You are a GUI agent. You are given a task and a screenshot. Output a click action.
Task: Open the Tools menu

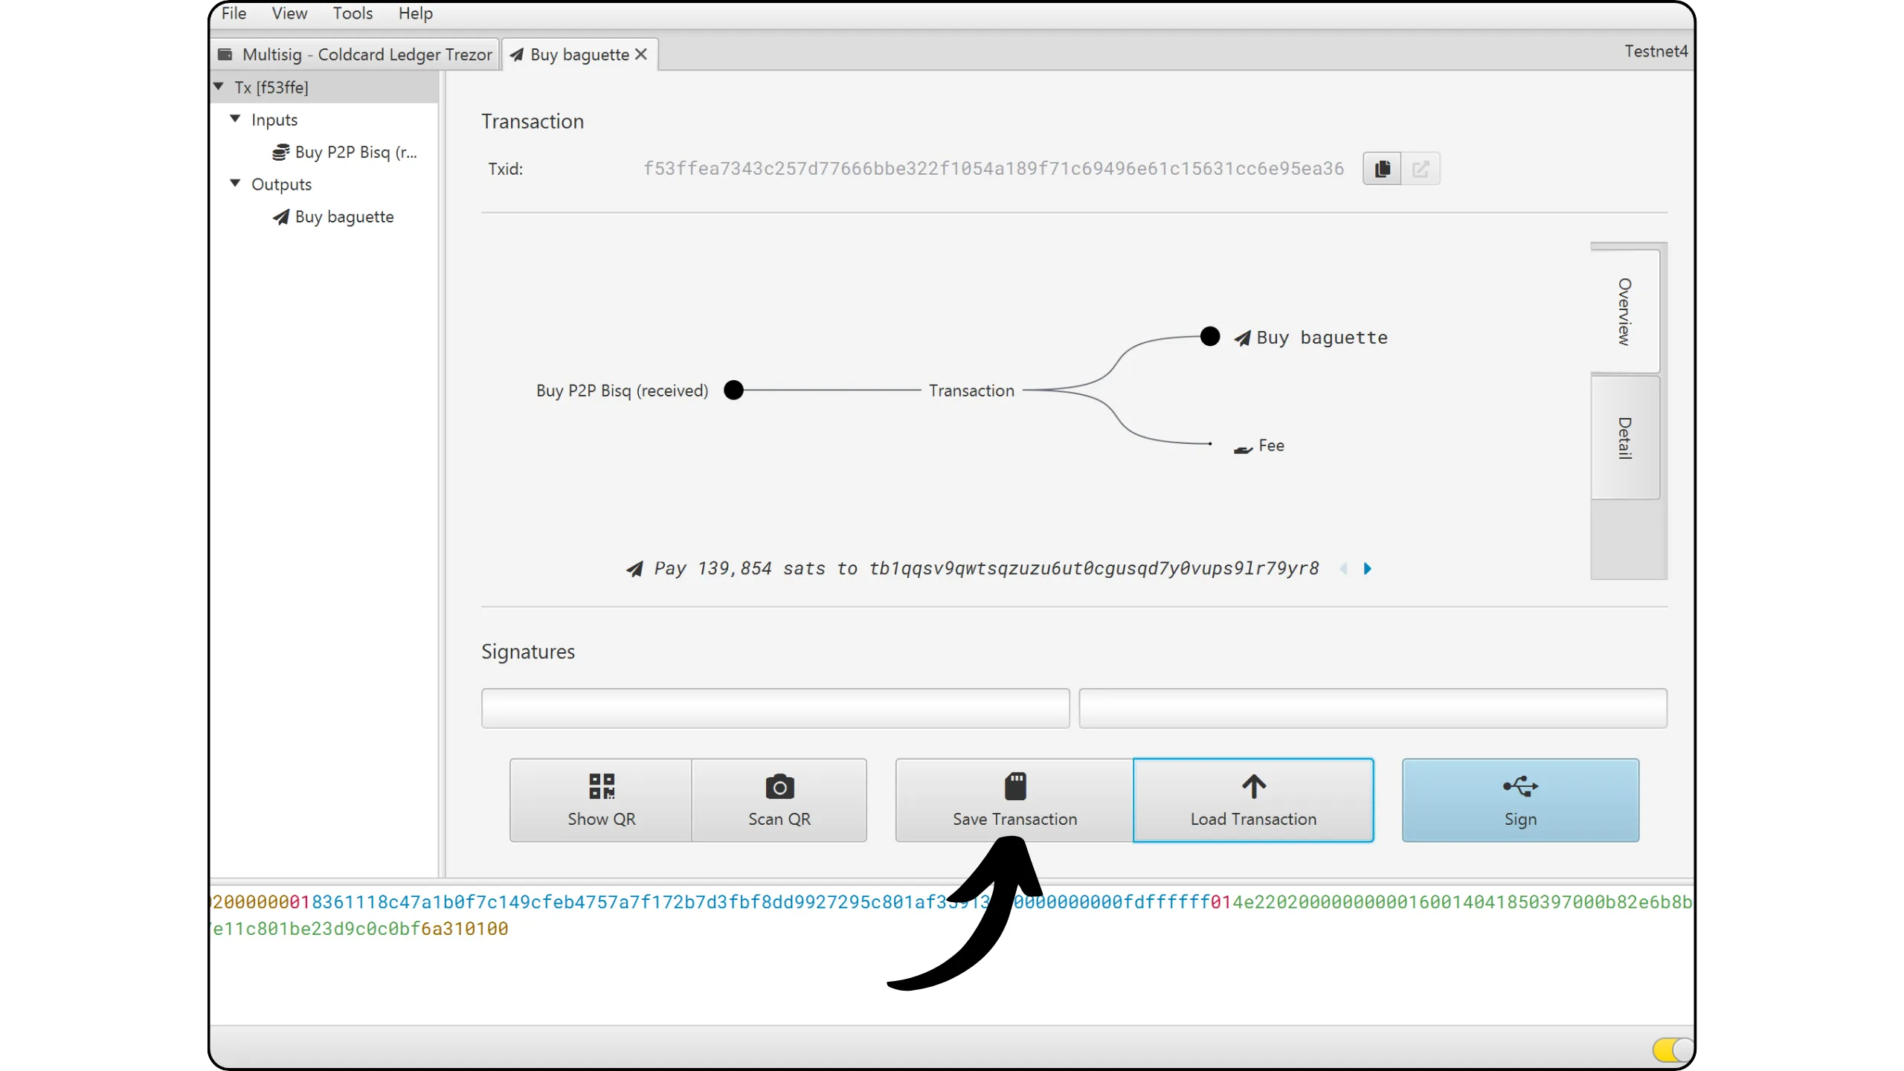coord(353,13)
